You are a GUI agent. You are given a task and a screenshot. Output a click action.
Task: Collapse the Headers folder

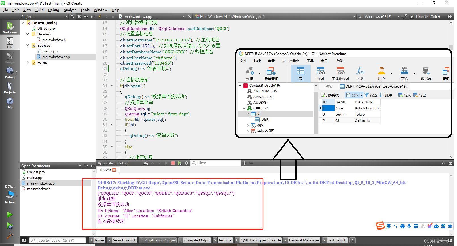28,34
